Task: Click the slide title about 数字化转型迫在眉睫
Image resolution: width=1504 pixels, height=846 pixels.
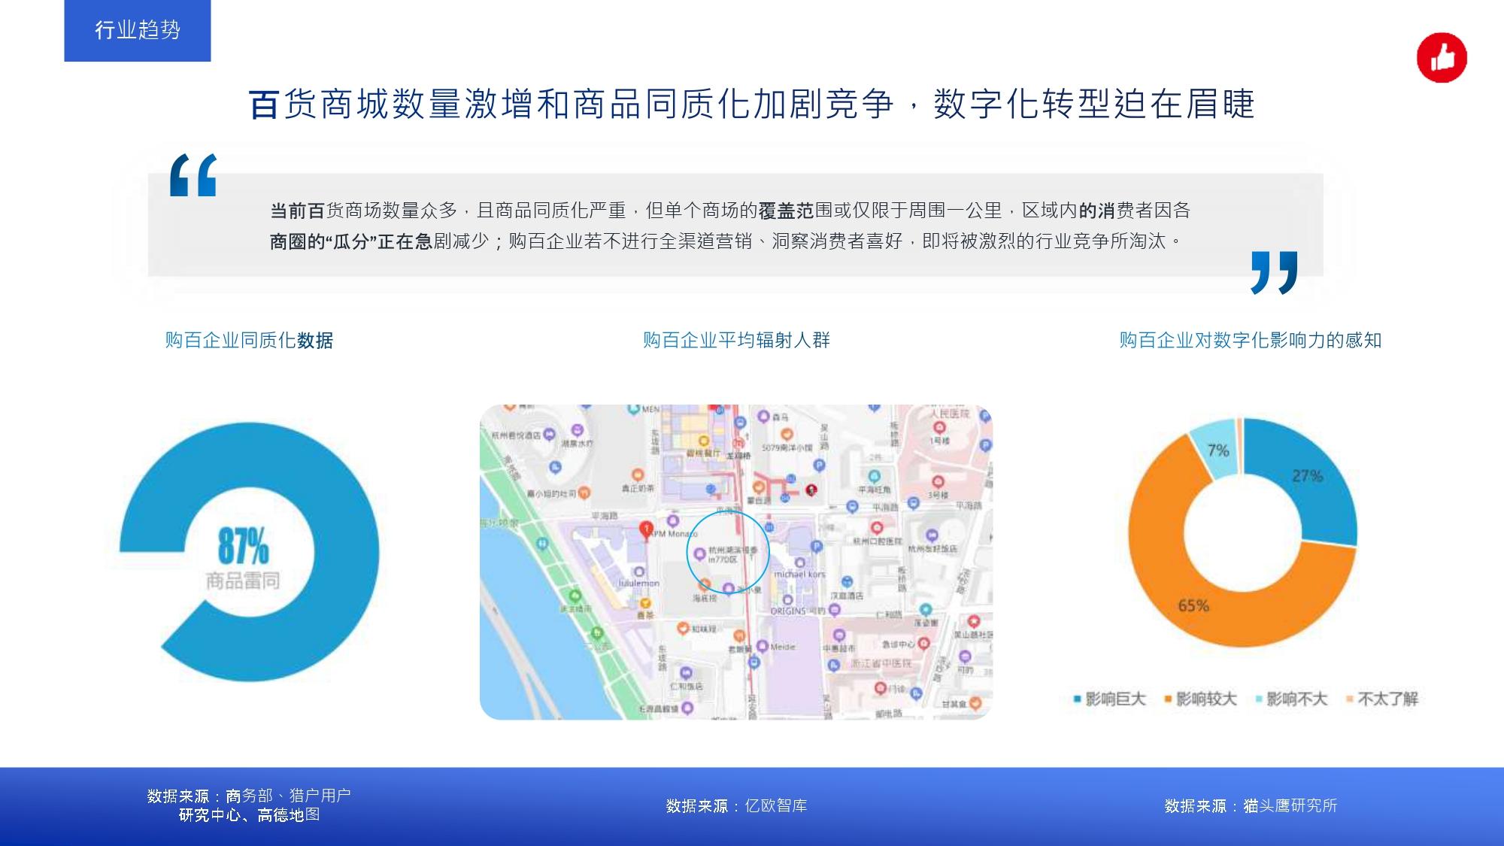Action: click(x=752, y=104)
